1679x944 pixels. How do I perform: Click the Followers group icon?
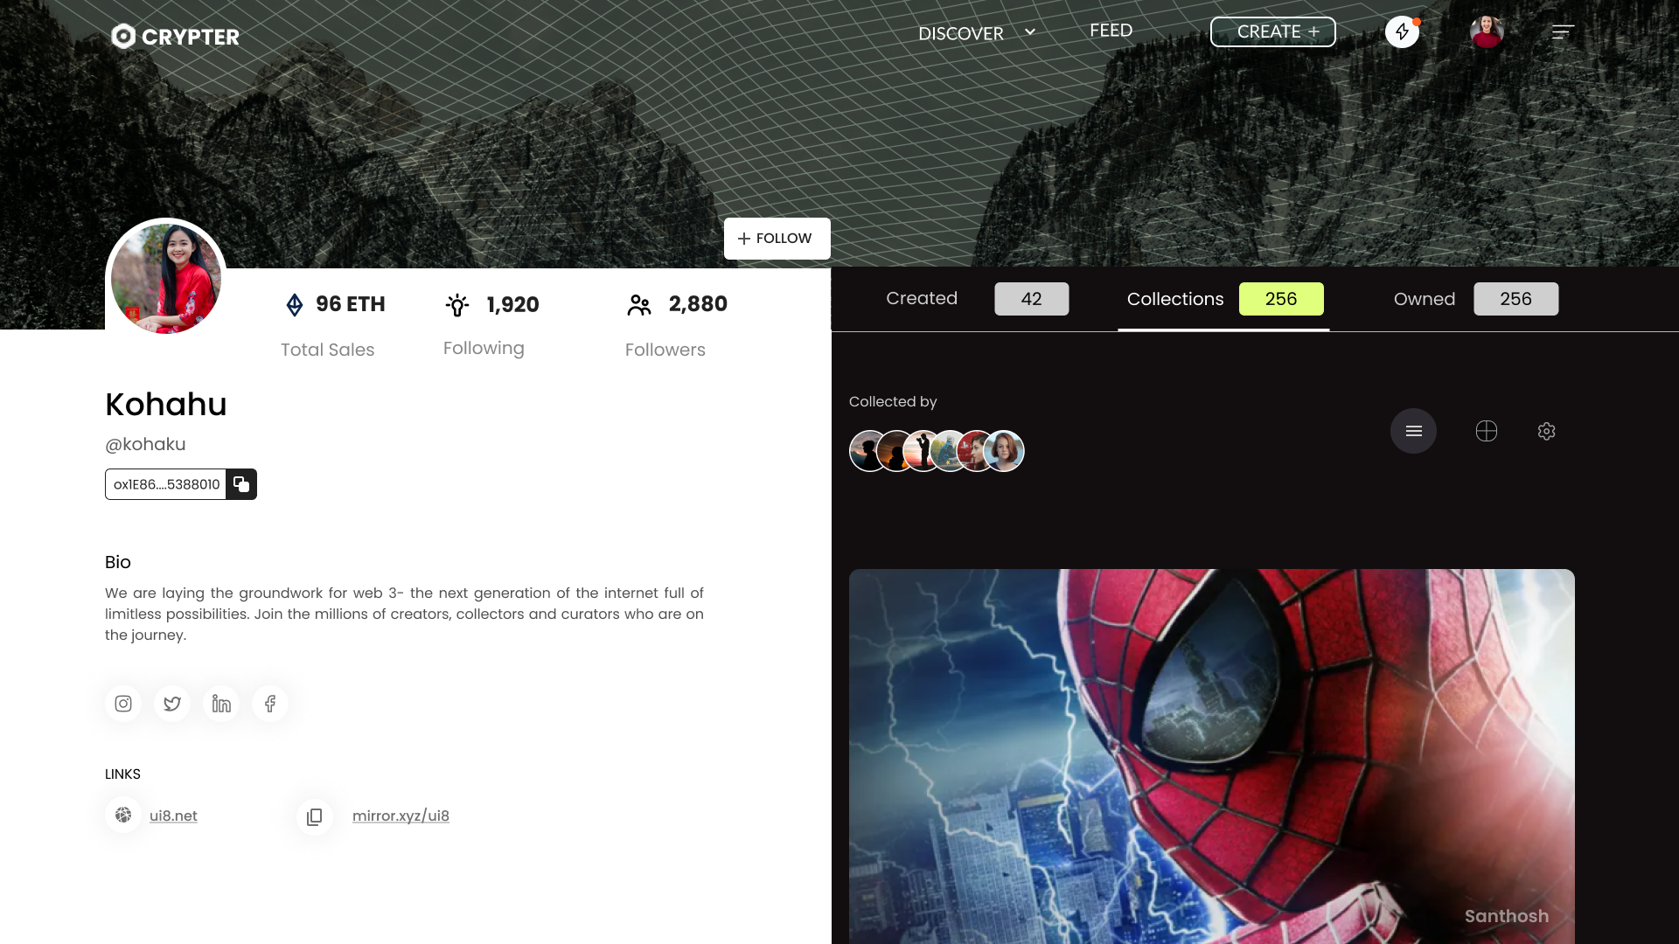[x=639, y=304]
